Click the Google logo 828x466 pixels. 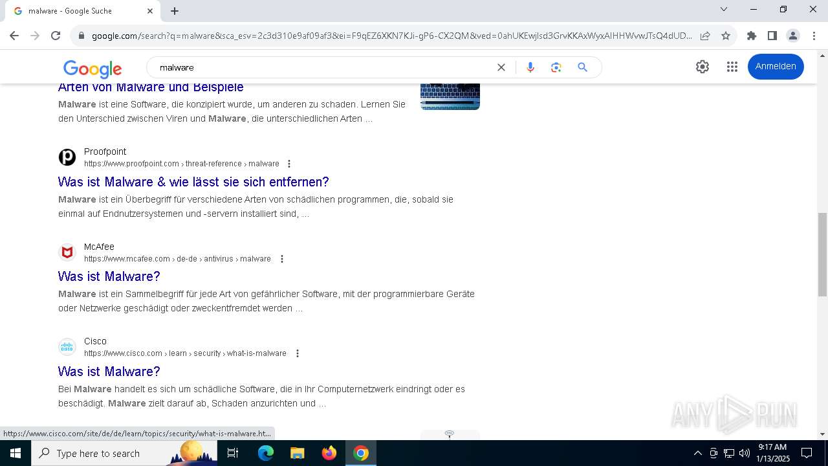click(x=93, y=68)
